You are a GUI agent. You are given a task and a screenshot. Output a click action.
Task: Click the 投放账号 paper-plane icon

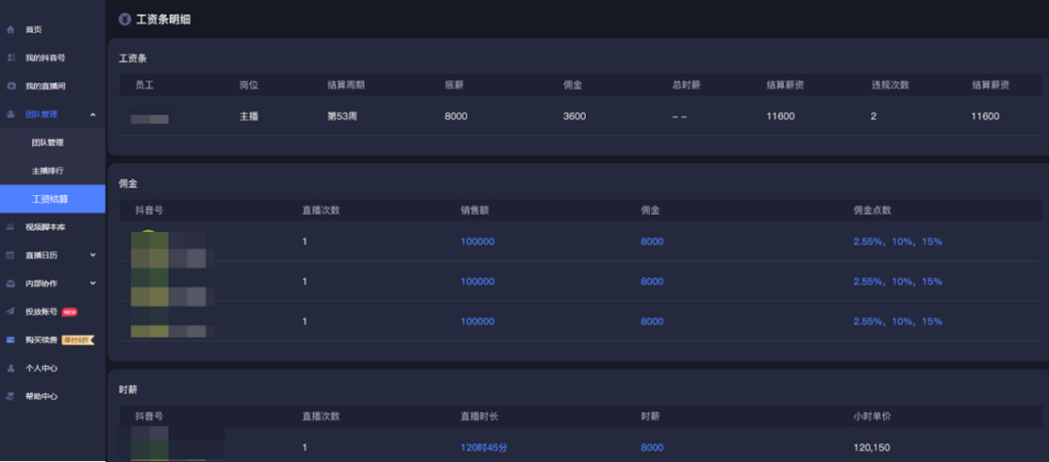(x=11, y=312)
